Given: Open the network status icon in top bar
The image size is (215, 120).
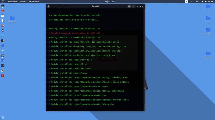Looking at the screenshot, I should pos(203,1).
